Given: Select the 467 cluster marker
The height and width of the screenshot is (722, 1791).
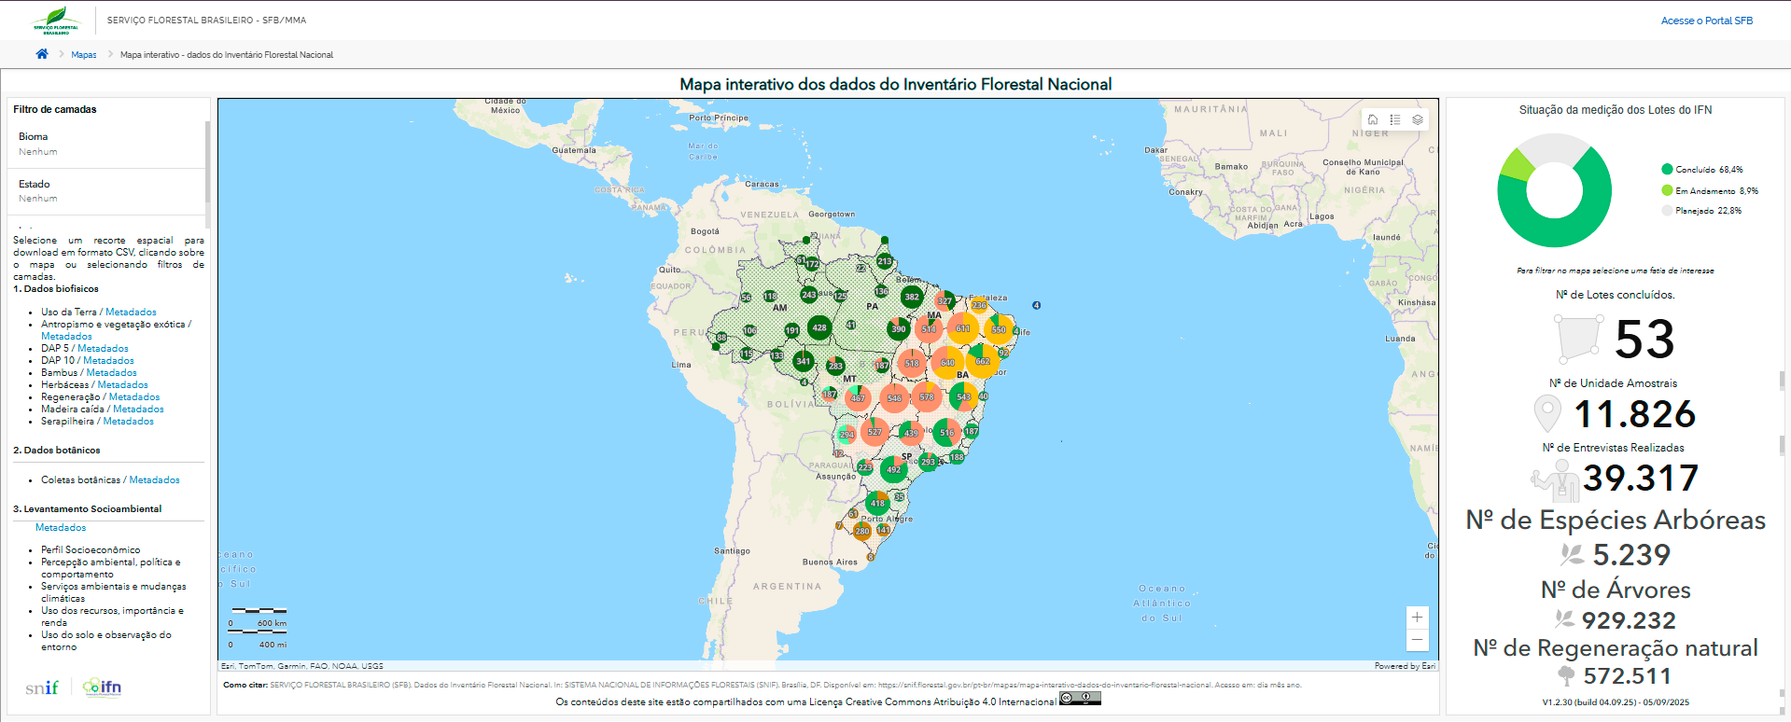Looking at the screenshot, I should [x=858, y=398].
